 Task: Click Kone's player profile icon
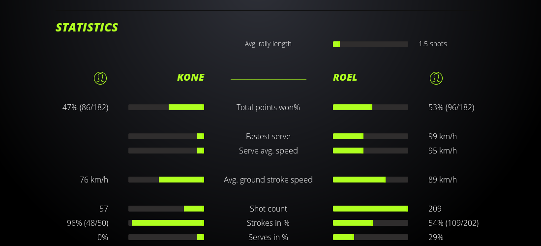[100, 78]
